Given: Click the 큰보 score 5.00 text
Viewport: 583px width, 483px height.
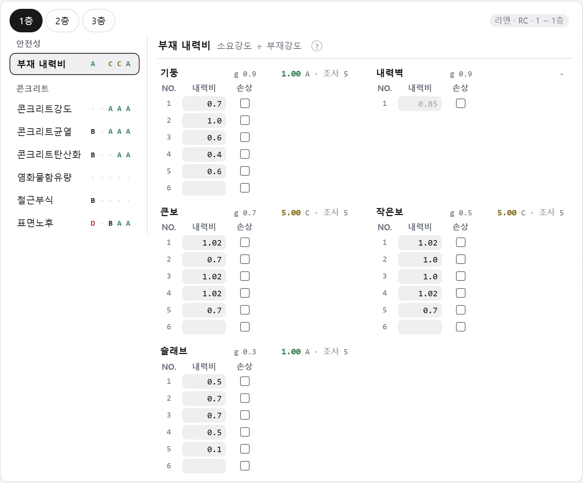Looking at the screenshot, I should pyautogui.click(x=291, y=213).
